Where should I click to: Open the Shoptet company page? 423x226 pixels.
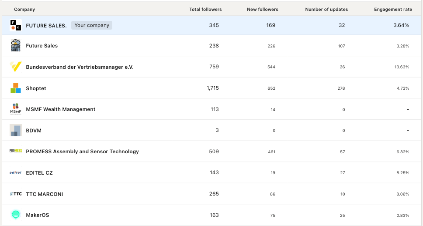(x=36, y=88)
